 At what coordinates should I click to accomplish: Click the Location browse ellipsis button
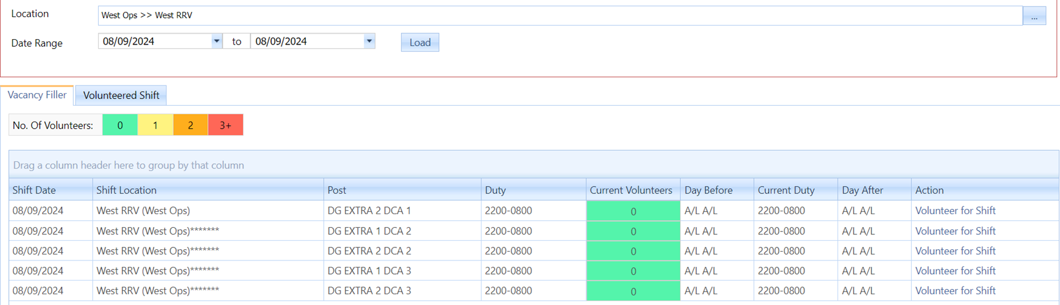(x=1034, y=16)
